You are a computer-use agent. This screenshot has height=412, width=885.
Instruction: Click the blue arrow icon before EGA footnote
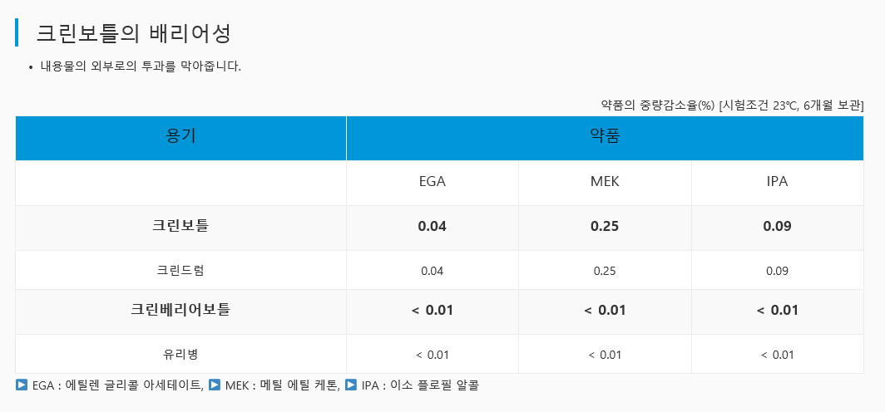tap(22, 385)
